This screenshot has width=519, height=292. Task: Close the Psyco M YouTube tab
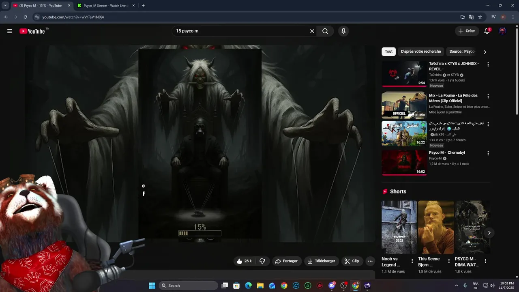tap(69, 6)
